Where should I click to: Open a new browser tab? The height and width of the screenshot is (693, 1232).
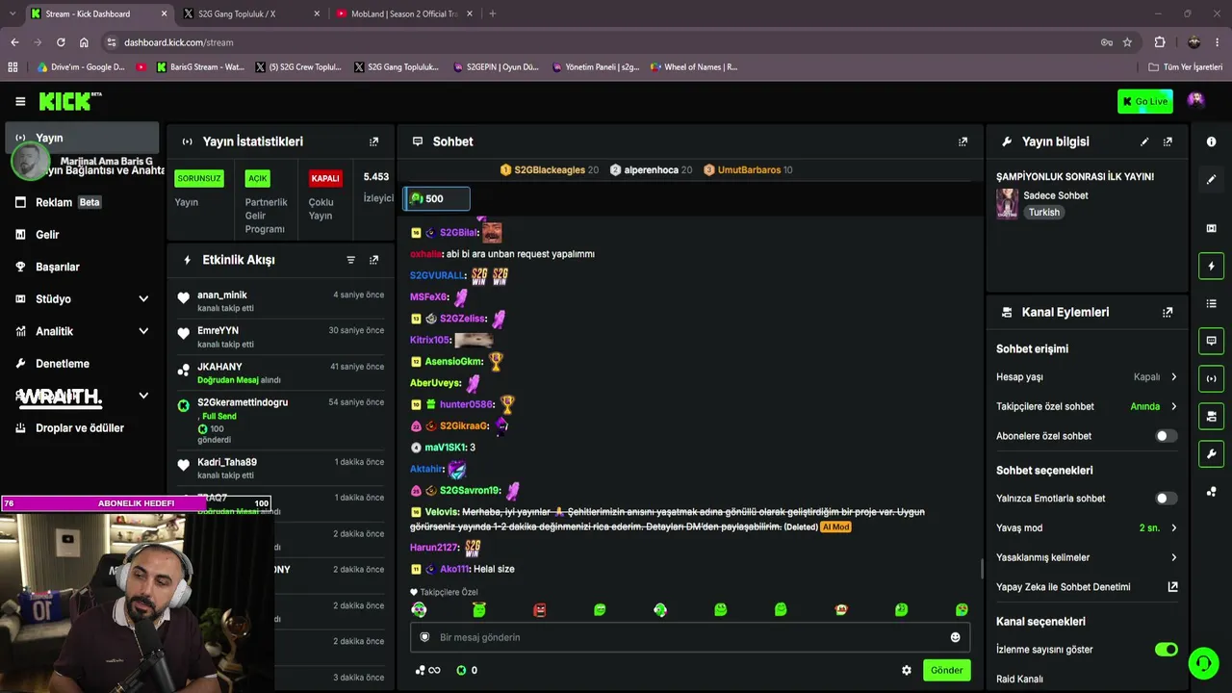[x=492, y=13]
